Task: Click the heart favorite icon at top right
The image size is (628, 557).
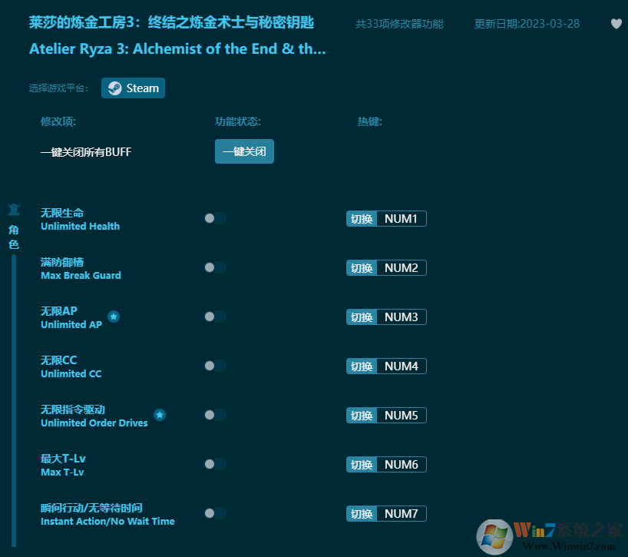Action: [x=616, y=24]
